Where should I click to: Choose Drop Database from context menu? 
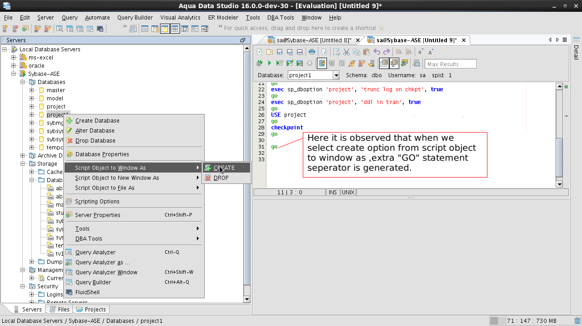pos(95,141)
